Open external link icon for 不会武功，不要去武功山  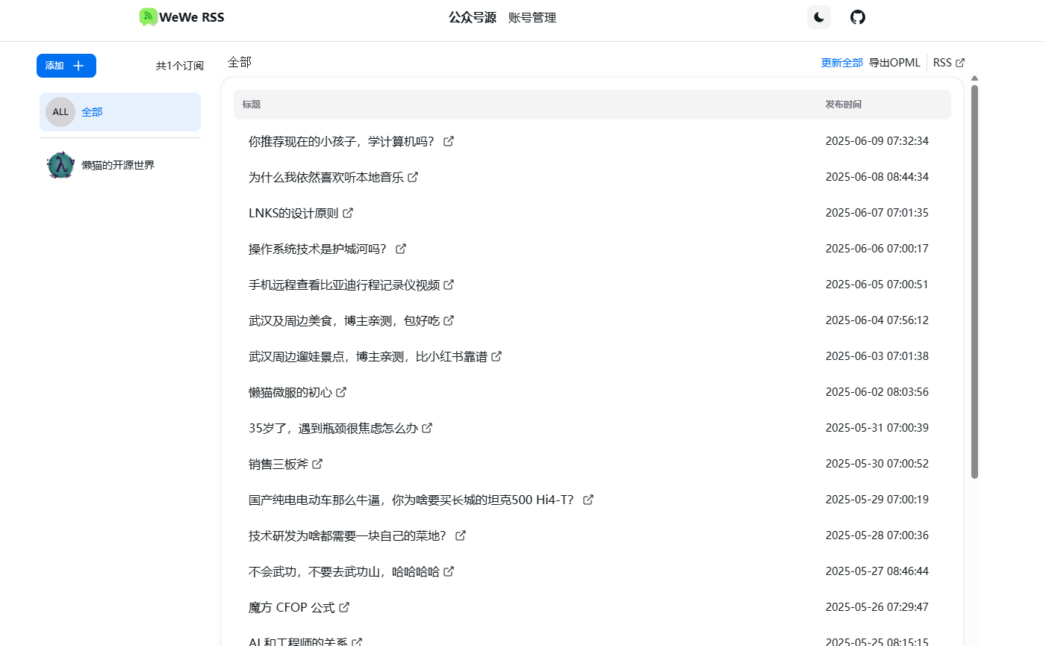449,571
